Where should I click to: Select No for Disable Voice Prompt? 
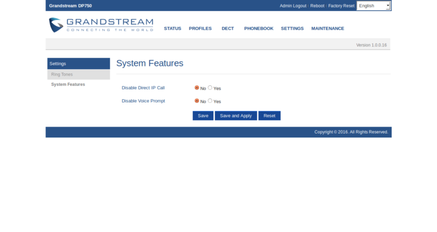(x=197, y=101)
